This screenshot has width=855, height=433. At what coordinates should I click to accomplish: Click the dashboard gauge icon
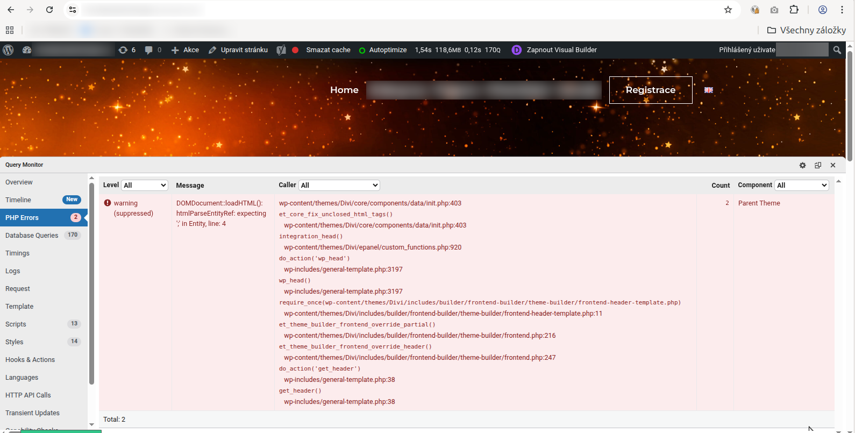(27, 50)
